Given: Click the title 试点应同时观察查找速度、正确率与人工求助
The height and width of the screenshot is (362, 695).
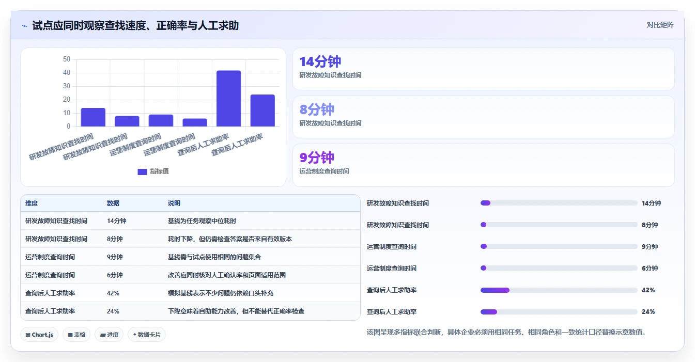Looking at the screenshot, I should click(135, 25).
